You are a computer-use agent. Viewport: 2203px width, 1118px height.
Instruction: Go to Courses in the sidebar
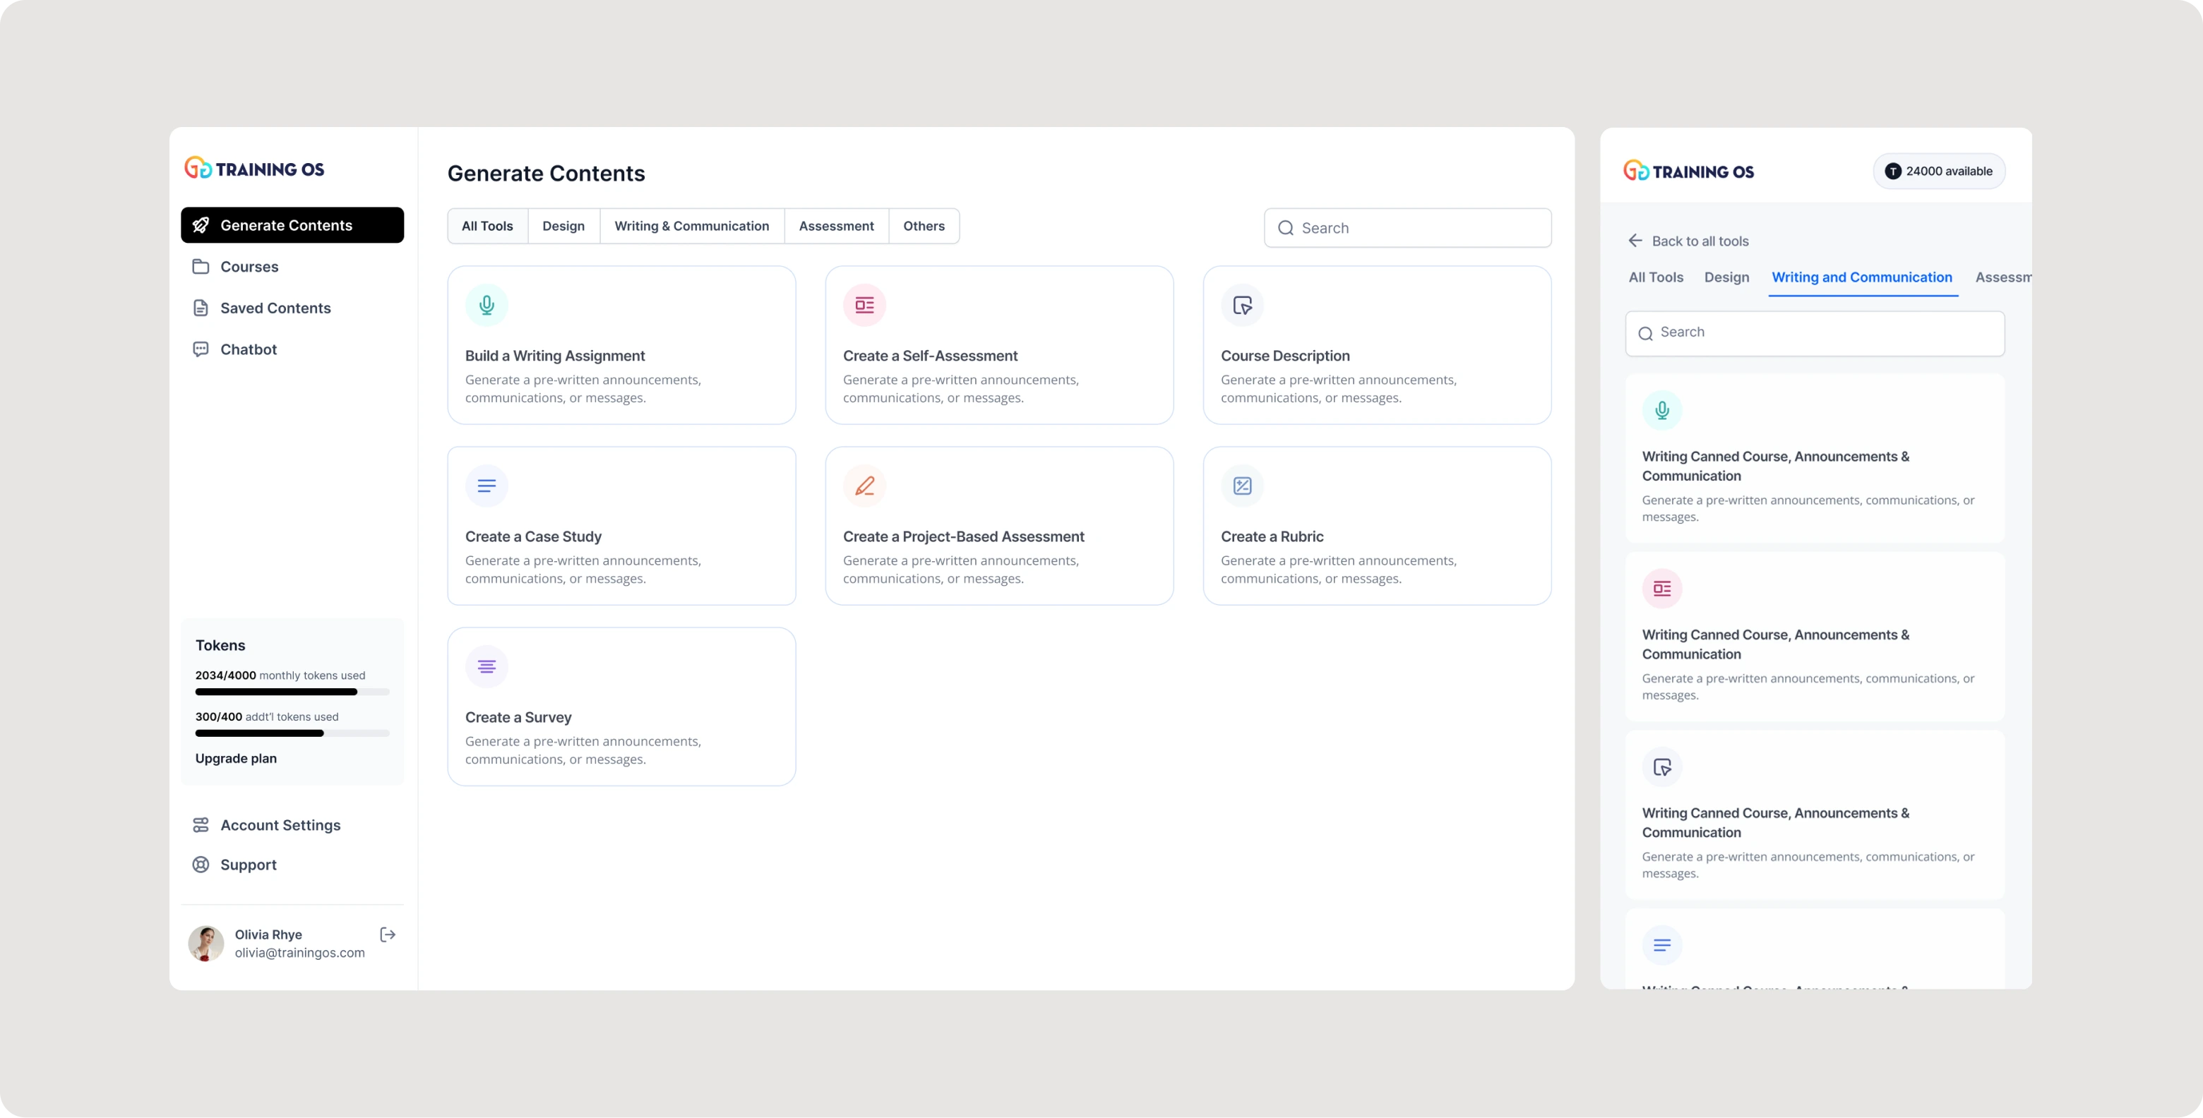[249, 267]
